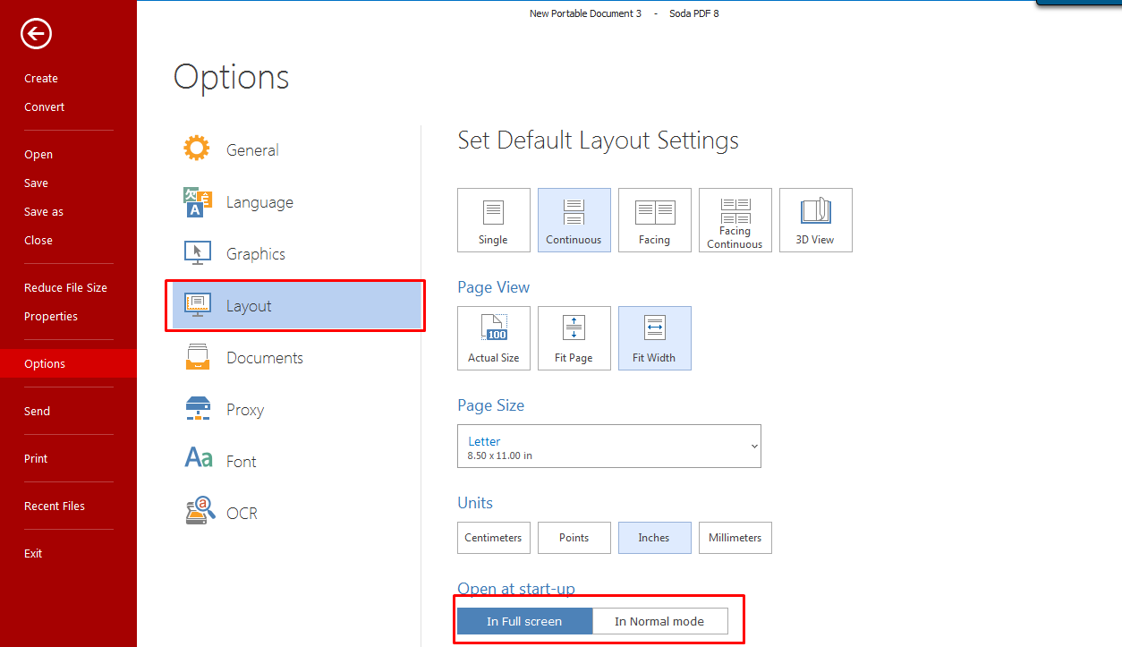1122x647 pixels.
Task: Open the Font options tab
Action: (x=295, y=462)
